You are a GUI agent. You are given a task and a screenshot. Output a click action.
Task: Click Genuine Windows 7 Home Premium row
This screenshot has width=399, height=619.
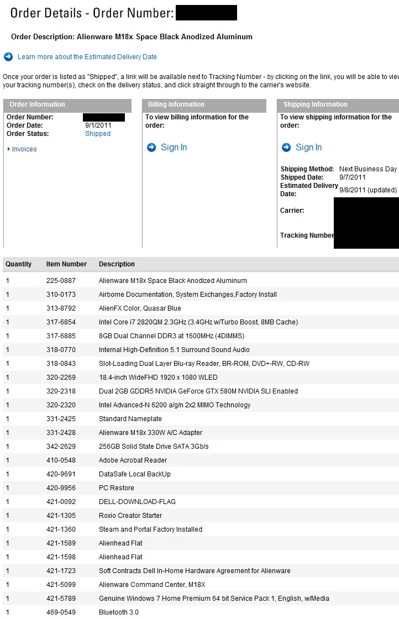click(201, 599)
